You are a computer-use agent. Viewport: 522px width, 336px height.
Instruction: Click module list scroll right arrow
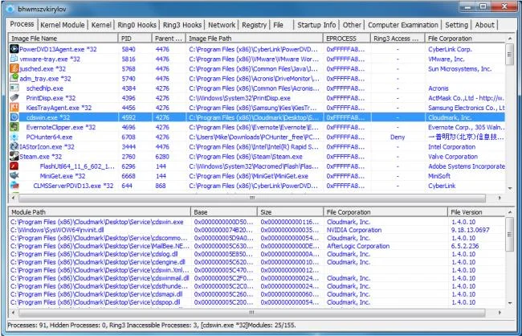500,313
